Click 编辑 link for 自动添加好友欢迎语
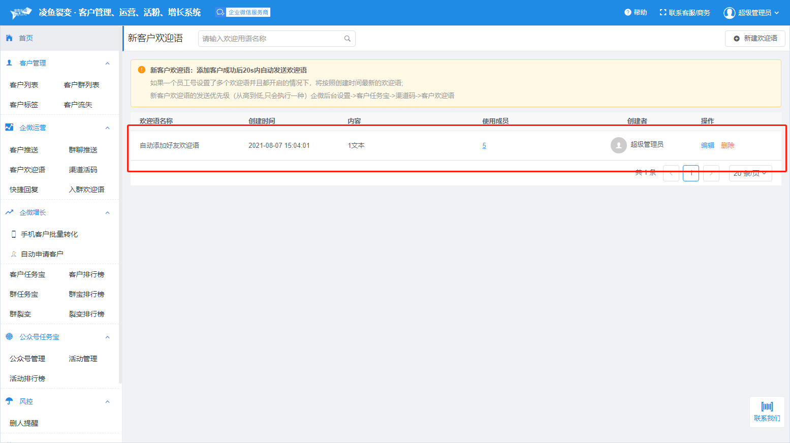 click(x=707, y=145)
